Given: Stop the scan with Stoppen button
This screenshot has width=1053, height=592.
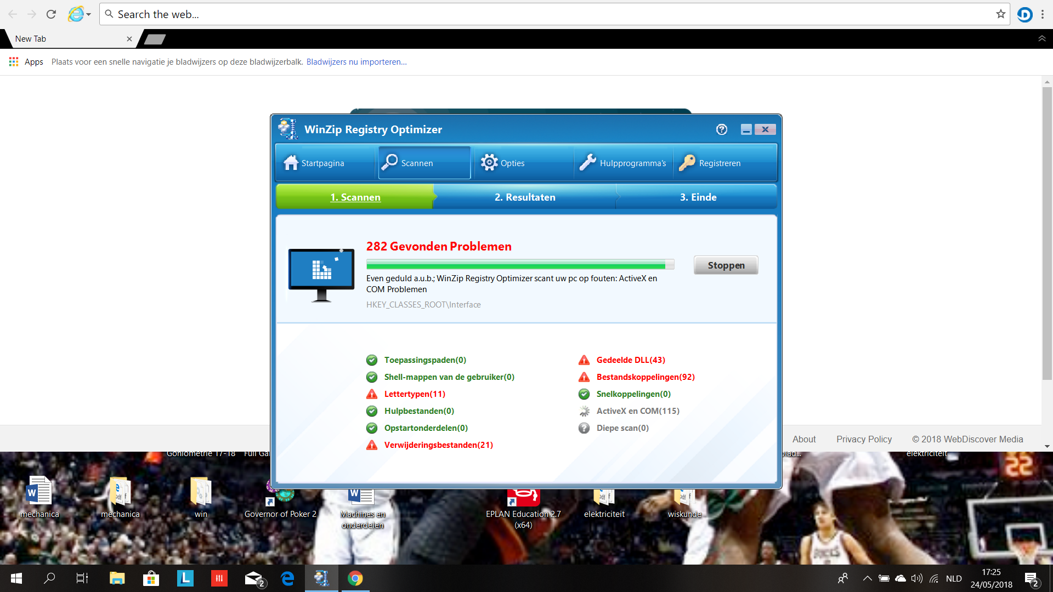Looking at the screenshot, I should (726, 265).
